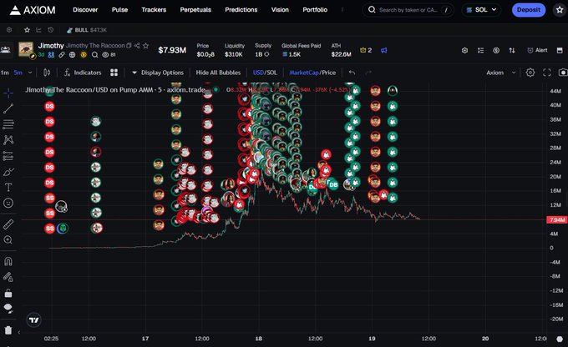Click the $22.6M ATH value
568x347 pixels.
tap(341, 54)
